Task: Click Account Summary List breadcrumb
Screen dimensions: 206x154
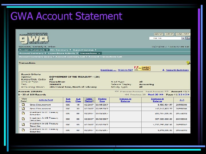Action: 70,57
